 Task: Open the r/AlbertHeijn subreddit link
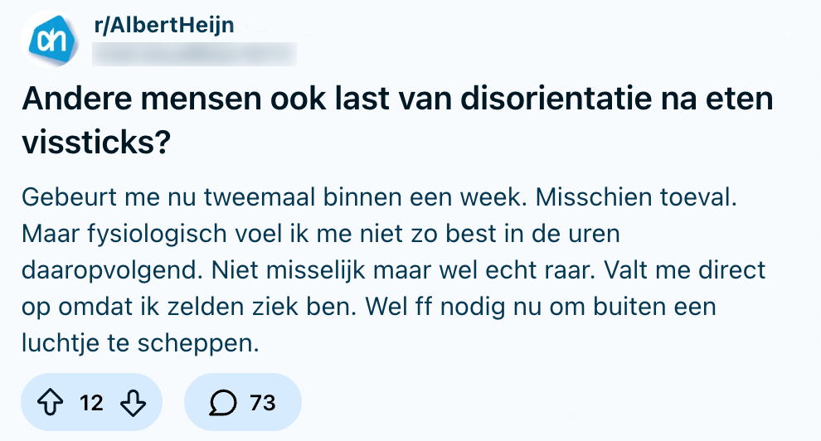tap(165, 25)
